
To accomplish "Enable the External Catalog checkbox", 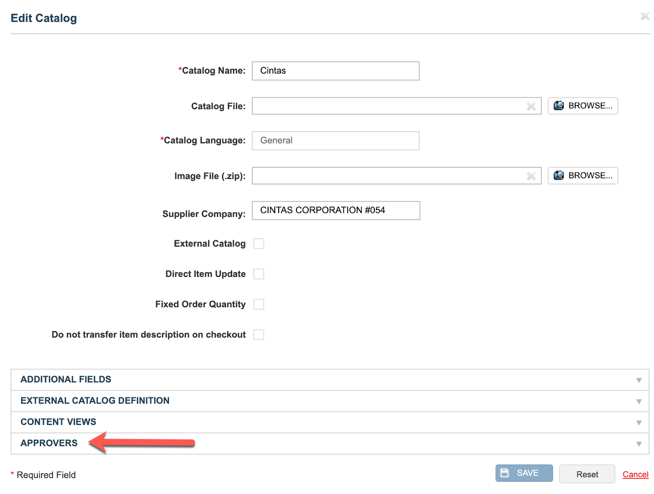I will (259, 243).
